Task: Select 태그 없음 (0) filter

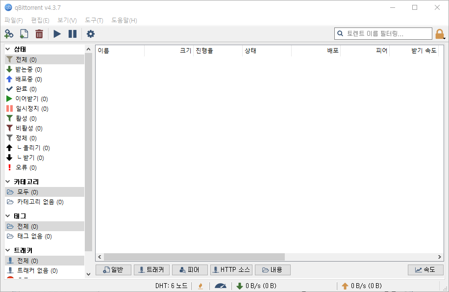Action: (45, 236)
